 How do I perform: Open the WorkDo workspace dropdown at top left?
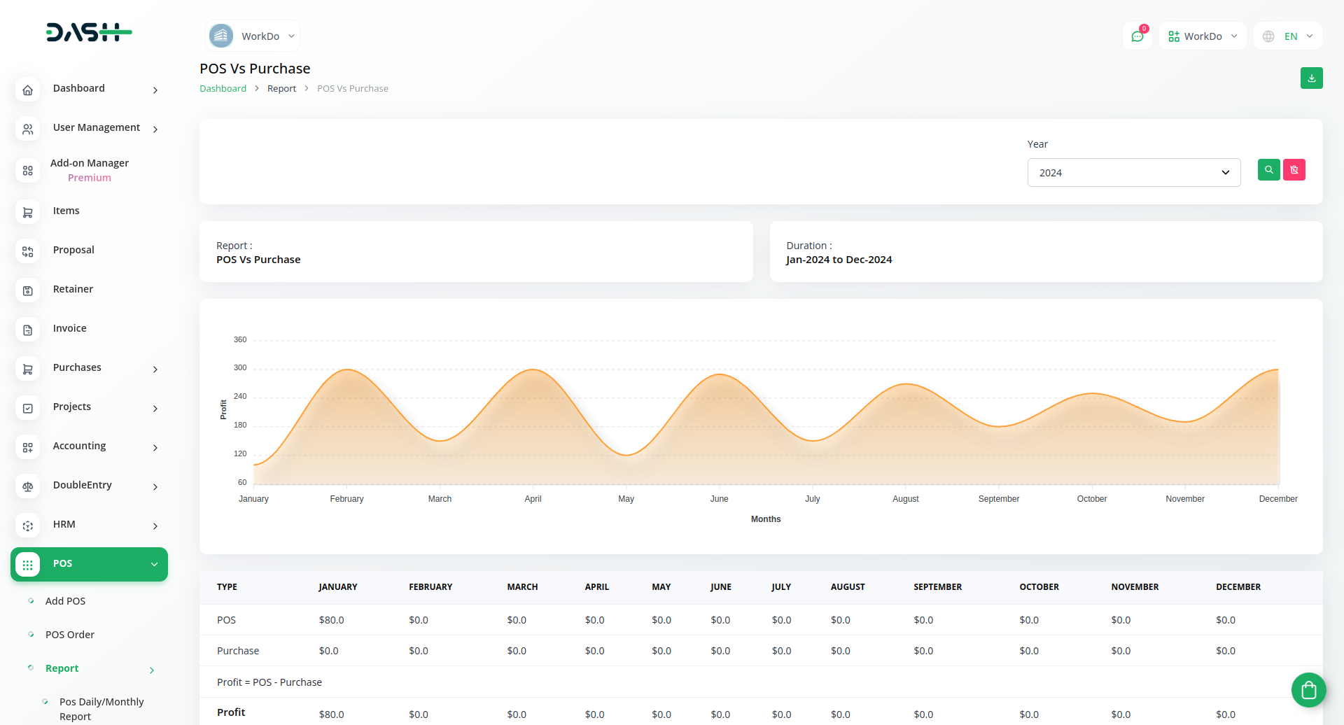click(x=253, y=36)
